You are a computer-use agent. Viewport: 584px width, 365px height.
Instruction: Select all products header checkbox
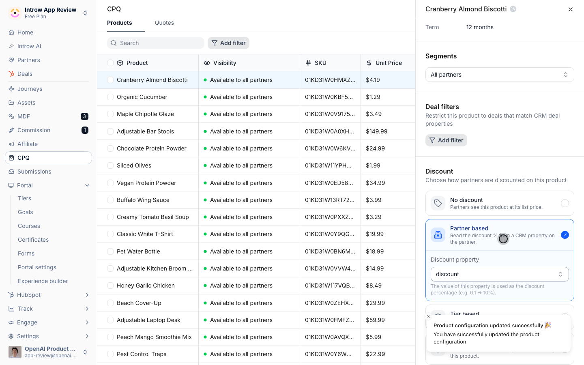[x=110, y=63]
